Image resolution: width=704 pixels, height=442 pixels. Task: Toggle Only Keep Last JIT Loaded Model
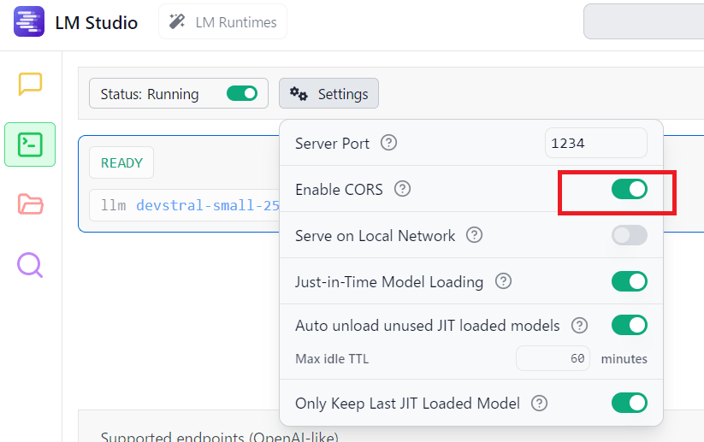pyautogui.click(x=629, y=403)
